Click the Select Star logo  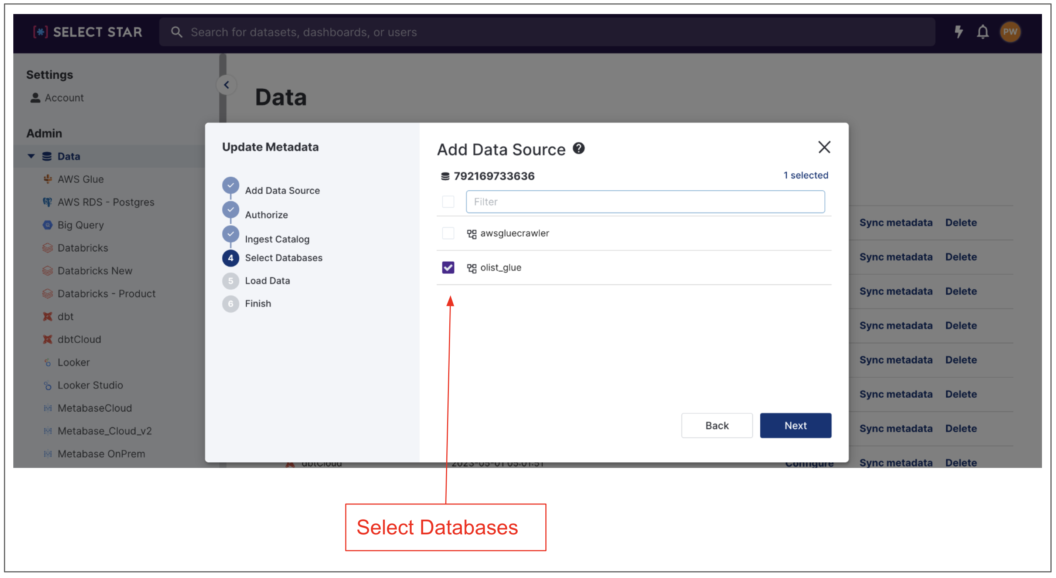[88, 32]
